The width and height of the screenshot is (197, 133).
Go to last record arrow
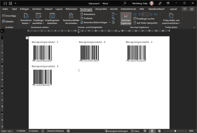tap(156, 14)
